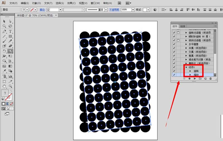Select the Pen tool
This screenshot has width=223, height=141.
tap(4, 31)
